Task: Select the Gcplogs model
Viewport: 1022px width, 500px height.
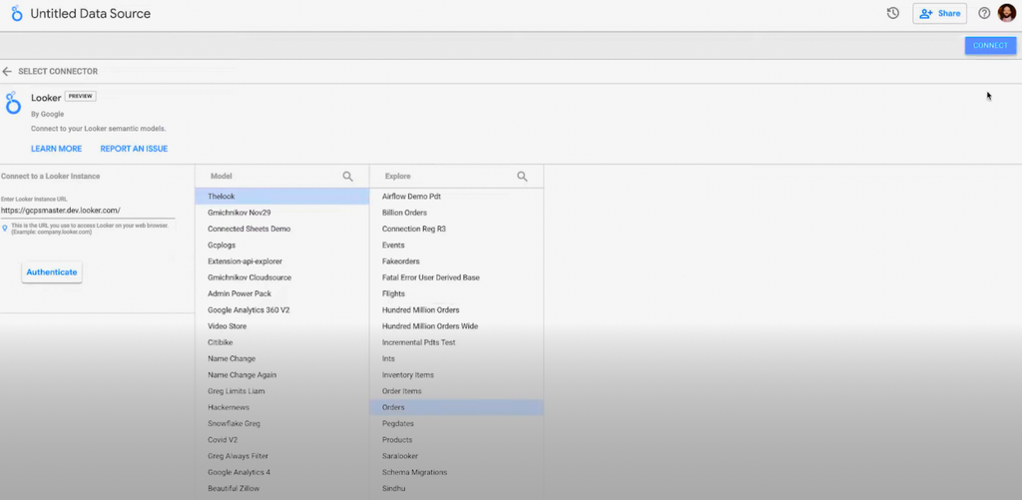Action: 281,246
